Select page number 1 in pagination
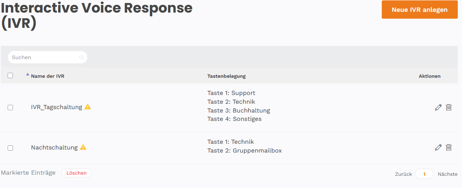 [x=424, y=174]
